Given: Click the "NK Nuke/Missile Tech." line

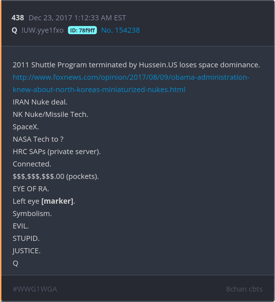Looking at the screenshot, I should [x=50, y=114].
